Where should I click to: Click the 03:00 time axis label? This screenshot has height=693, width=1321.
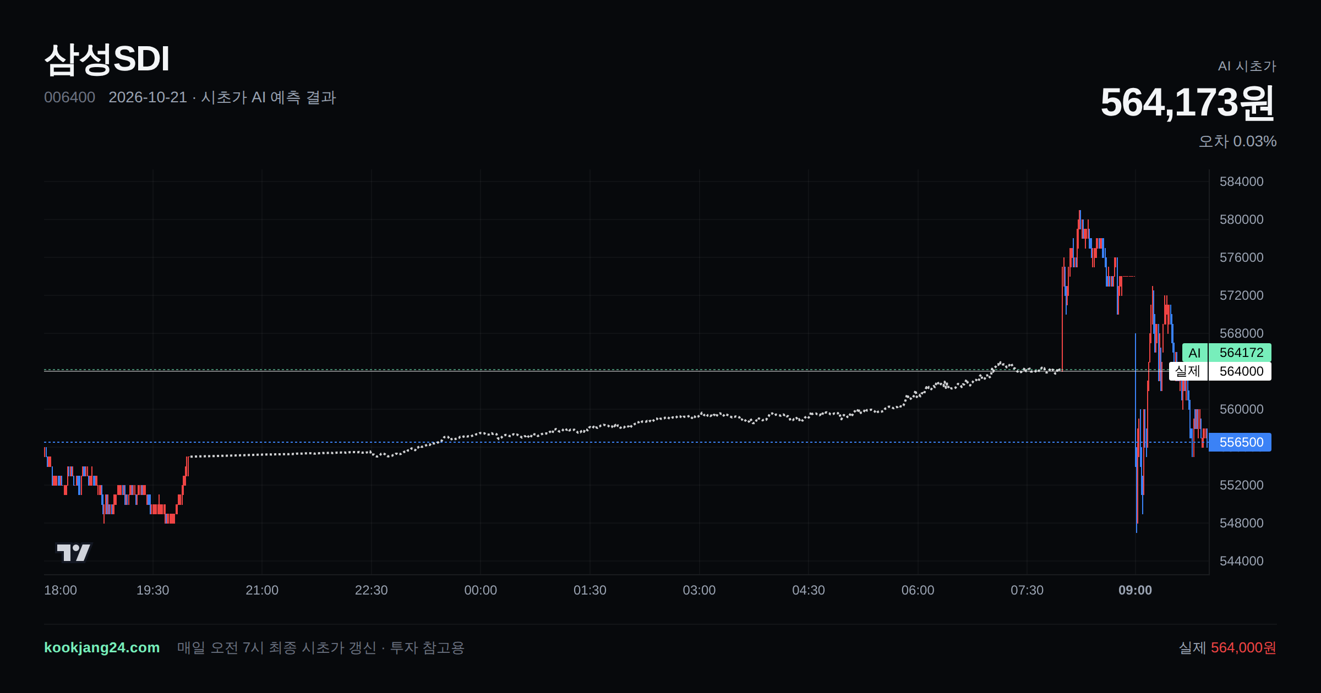point(699,590)
